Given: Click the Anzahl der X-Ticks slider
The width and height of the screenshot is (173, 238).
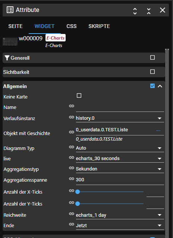Looking at the screenshot, I should click(x=110, y=192).
